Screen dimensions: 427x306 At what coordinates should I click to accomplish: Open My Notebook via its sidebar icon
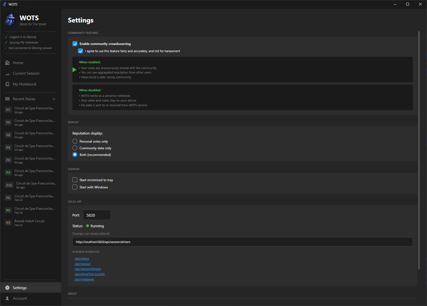click(7, 84)
